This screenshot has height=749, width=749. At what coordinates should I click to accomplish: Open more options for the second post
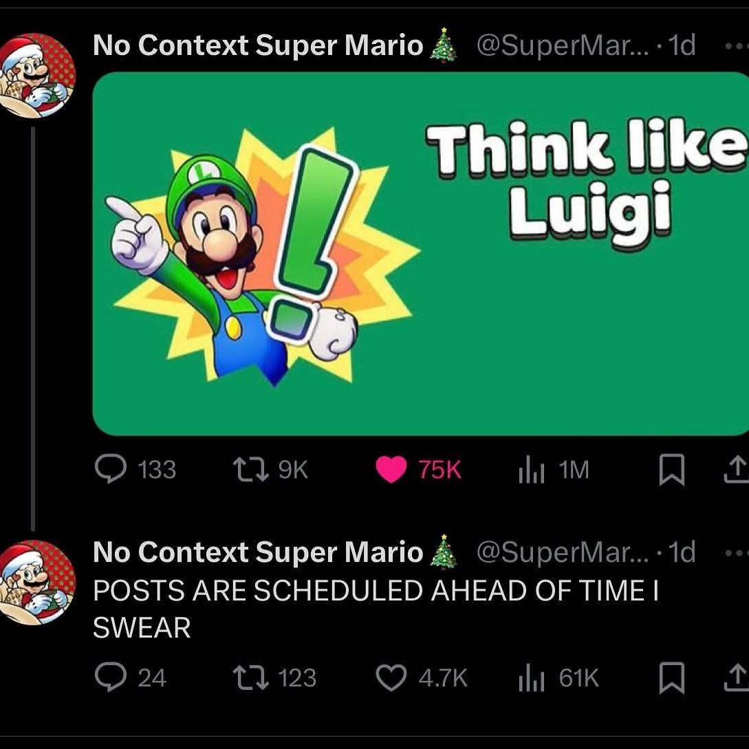737,552
